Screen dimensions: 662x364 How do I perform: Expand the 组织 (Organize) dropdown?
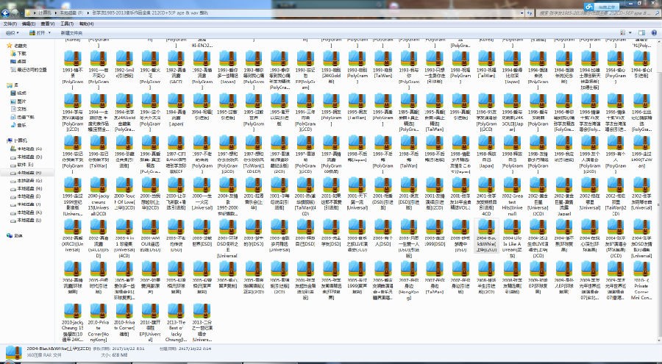[13, 32]
